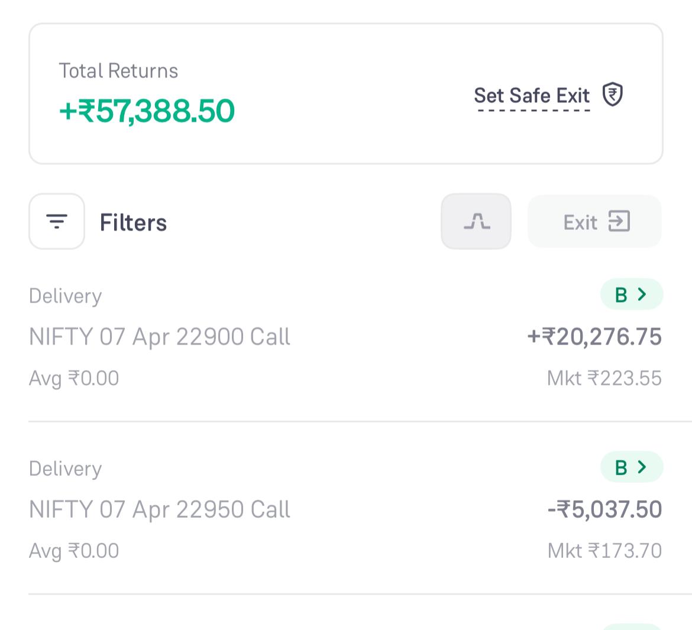
Task: Click Delivery label above 22950 Call
Action: click(x=65, y=469)
